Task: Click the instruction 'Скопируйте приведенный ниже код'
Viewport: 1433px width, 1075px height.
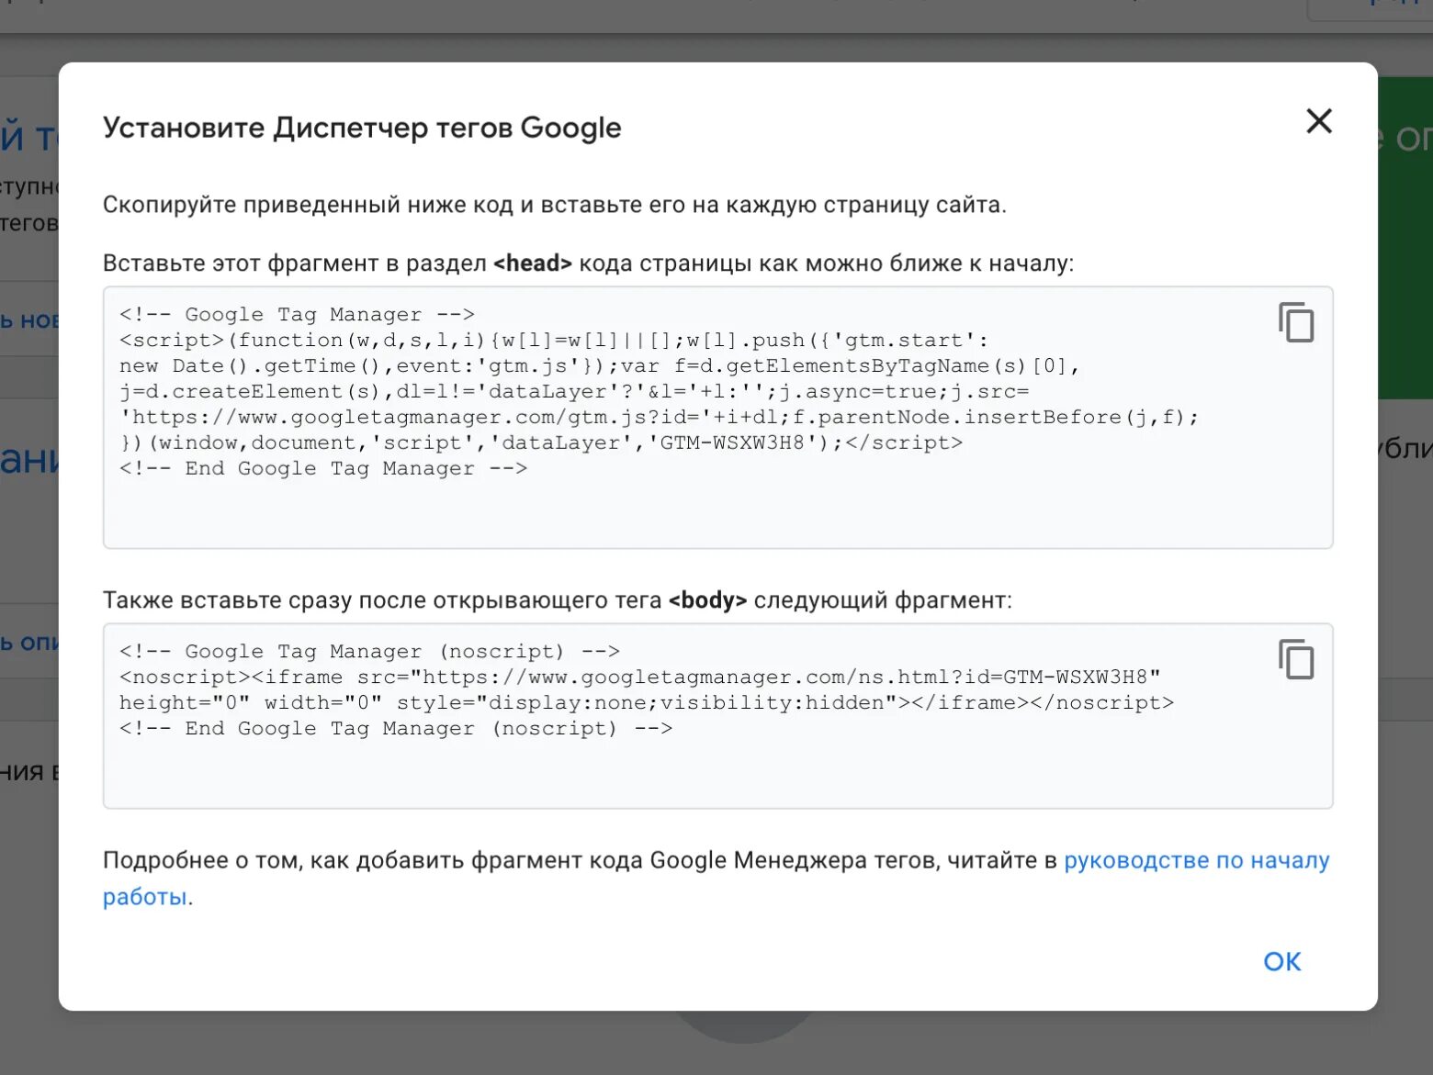Action: pos(555,205)
